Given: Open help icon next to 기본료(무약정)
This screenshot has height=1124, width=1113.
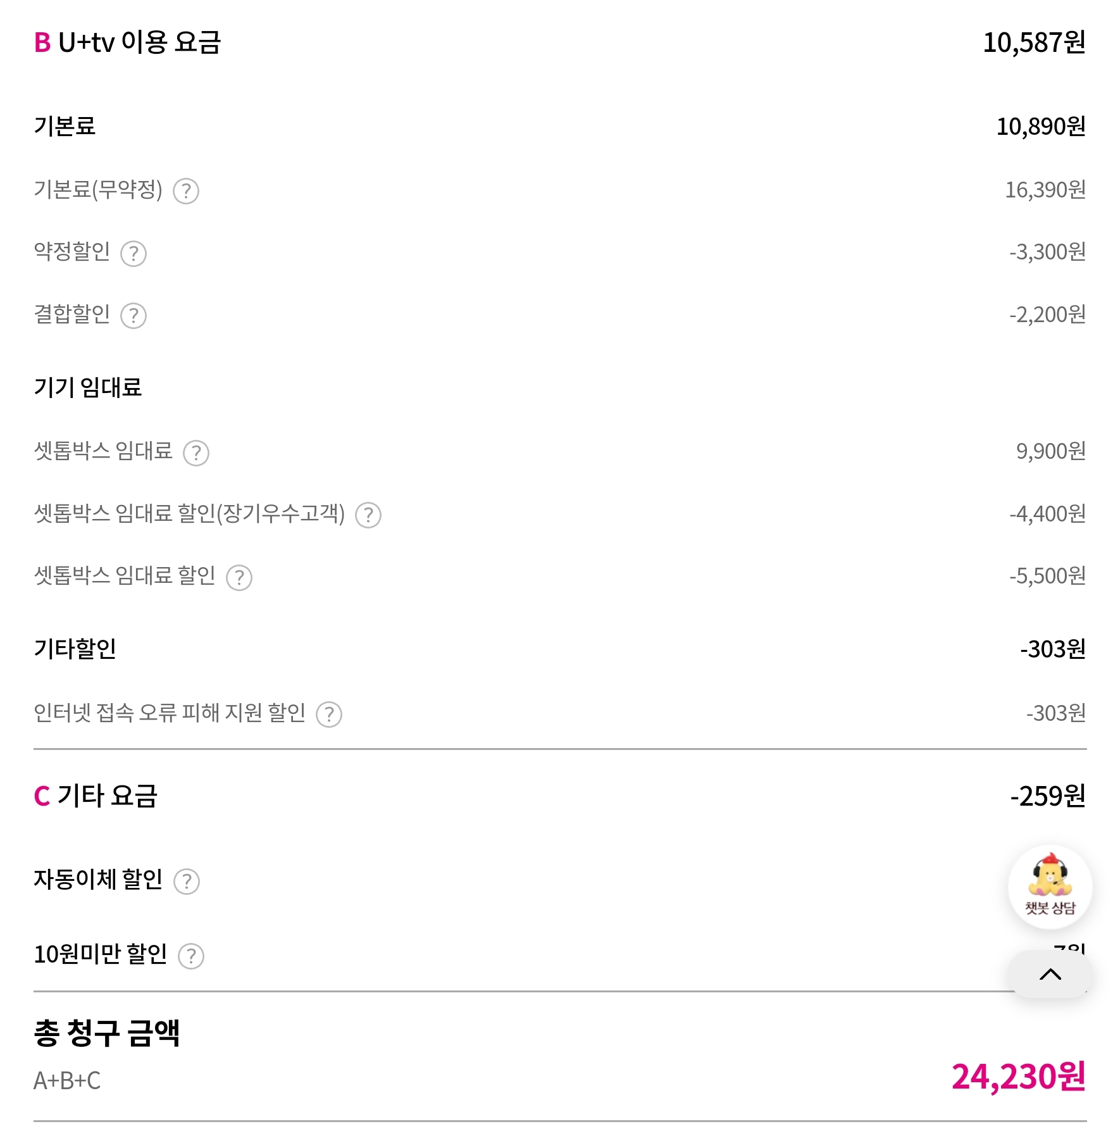Looking at the screenshot, I should click(186, 190).
